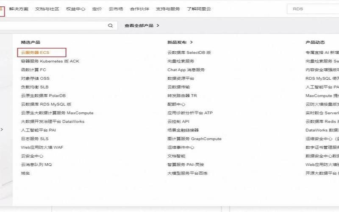Open the 云数据库 Redis news item
The height and width of the screenshot is (212, 339).
pos(322,122)
